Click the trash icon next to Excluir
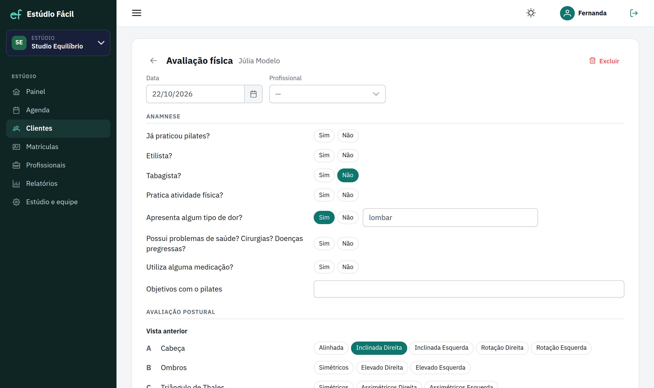The height and width of the screenshot is (388, 654). [x=592, y=61]
